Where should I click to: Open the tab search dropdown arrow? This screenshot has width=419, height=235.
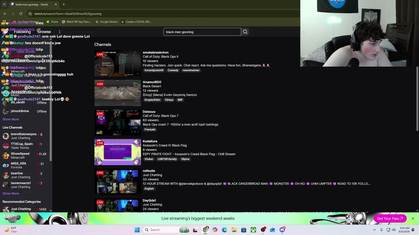pyautogui.click(x=4, y=4)
